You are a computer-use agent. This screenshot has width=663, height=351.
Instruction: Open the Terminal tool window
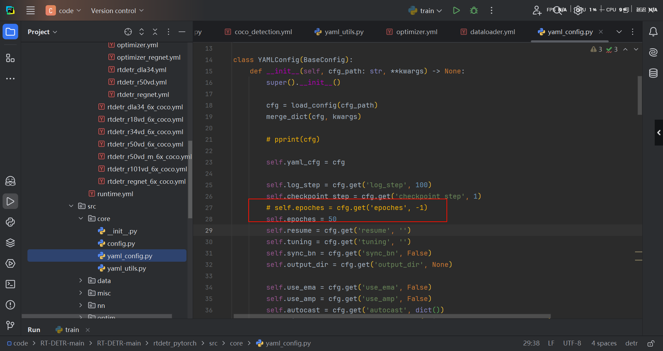pyautogui.click(x=10, y=284)
